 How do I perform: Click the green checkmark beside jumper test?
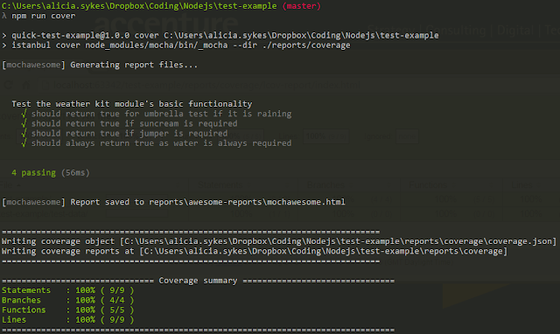pyautogui.click(x=24, y=134)
